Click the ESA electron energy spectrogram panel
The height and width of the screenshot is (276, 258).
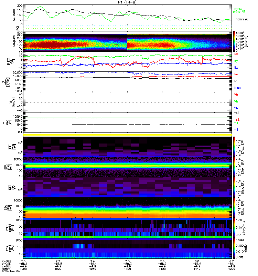coord(127,208)
